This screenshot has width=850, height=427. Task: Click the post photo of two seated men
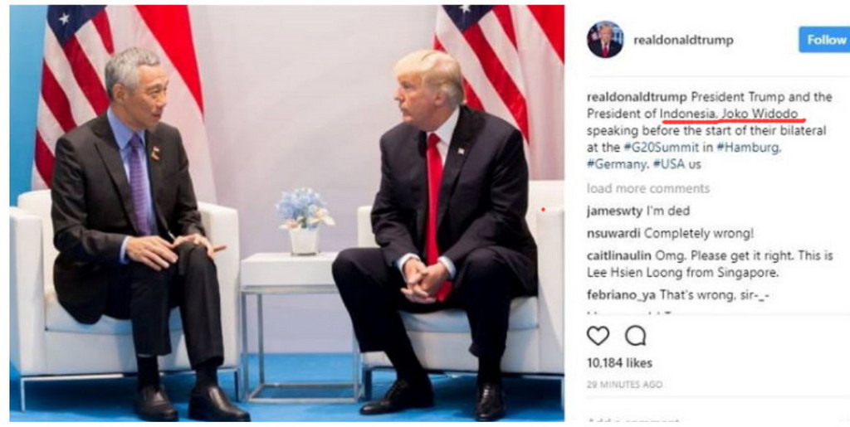286,213
